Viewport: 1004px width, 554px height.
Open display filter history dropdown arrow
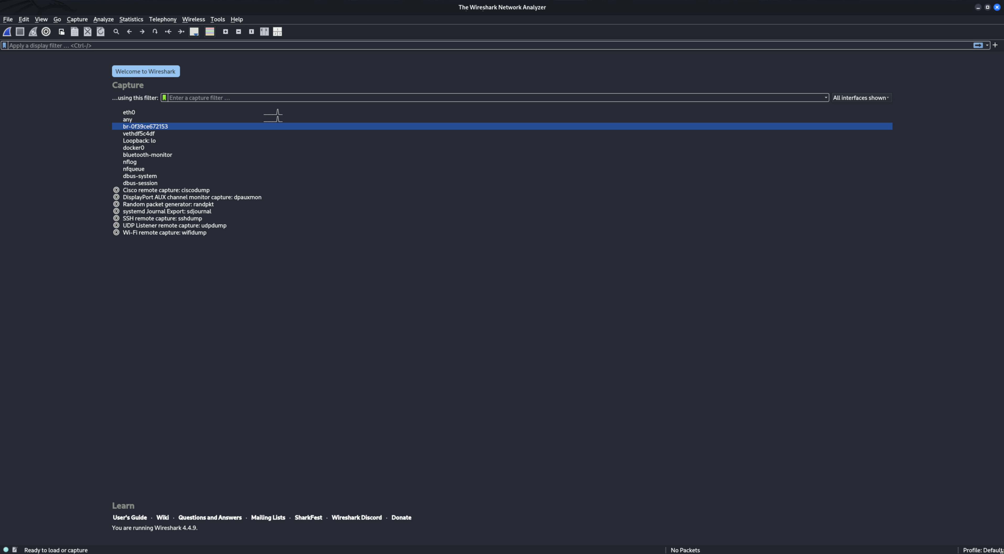click(987, 46)
